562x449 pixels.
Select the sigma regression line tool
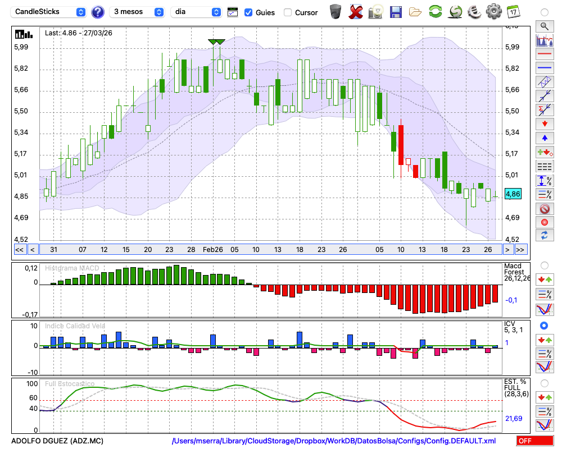click(545, 110)
